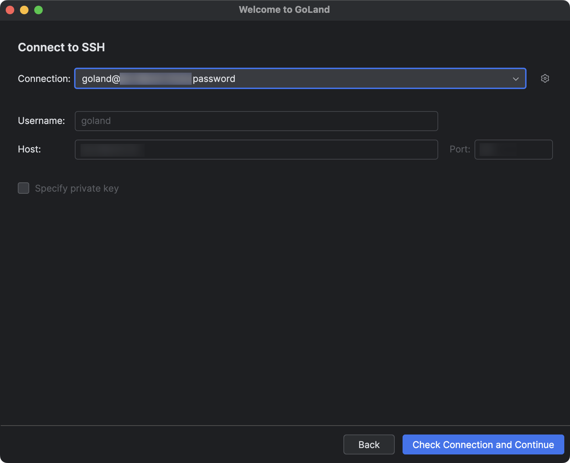Select the goland placeholder username field
Viewport: 570px width, 463px height.
(256, 121)
